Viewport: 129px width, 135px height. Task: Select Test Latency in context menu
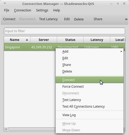(90, 100)
